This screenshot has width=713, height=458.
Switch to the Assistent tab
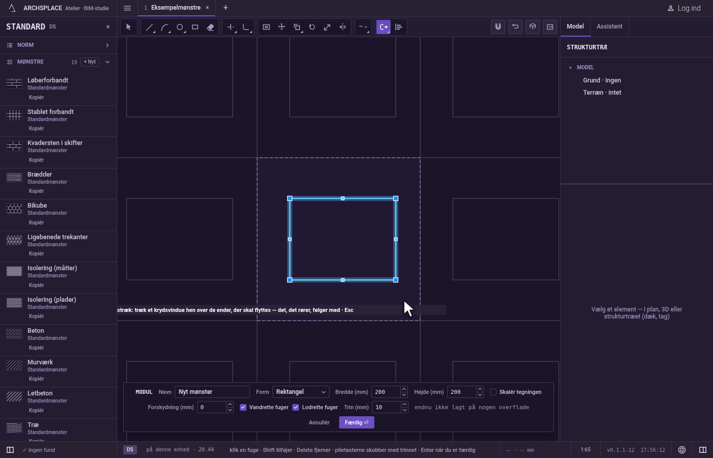click(x=610, y=26)
